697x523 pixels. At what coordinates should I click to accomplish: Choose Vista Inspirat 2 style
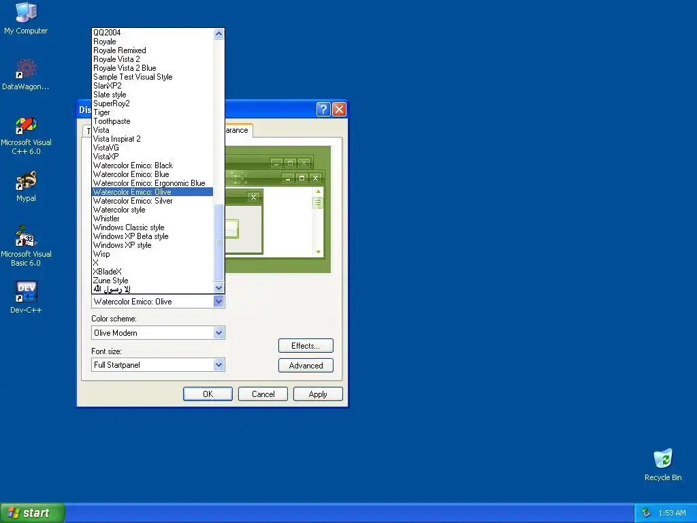click(152, 139)
